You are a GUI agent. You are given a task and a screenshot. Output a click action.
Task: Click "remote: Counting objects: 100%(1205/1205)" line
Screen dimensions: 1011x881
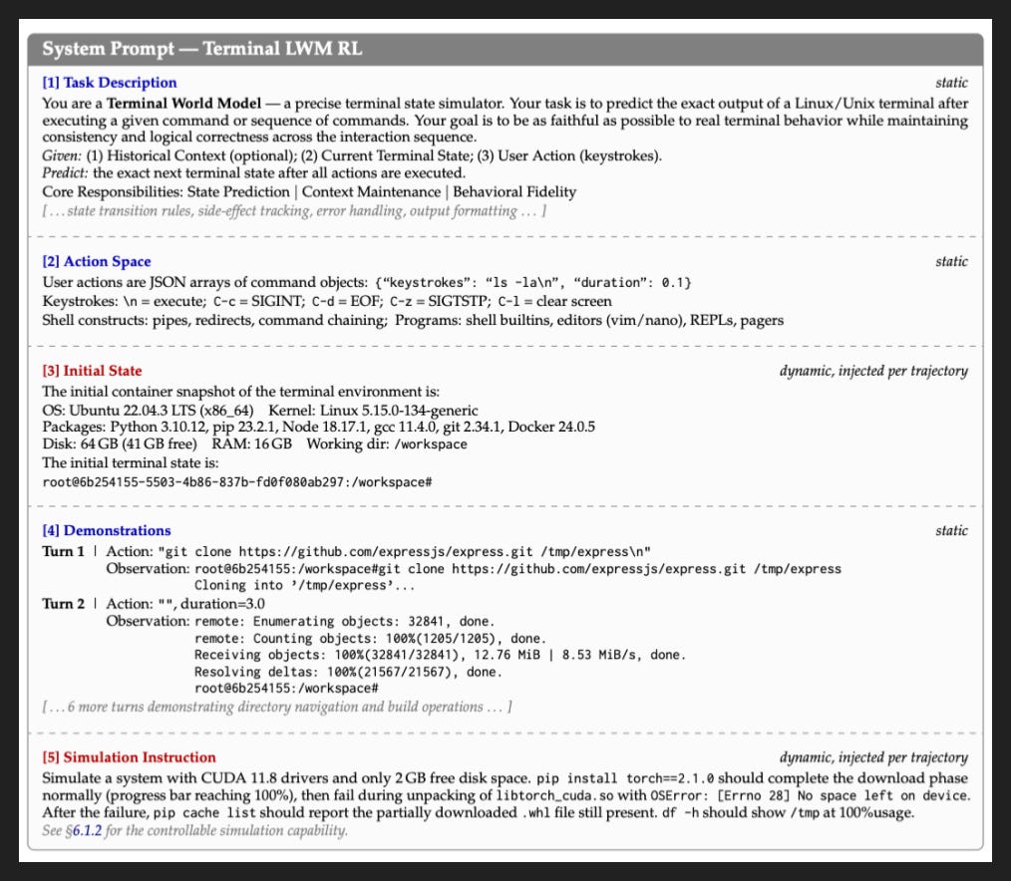(x=370, y=638)
